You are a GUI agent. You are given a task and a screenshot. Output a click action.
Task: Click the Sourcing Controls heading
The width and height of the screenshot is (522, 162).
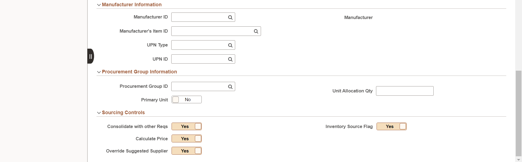[123, 112]
